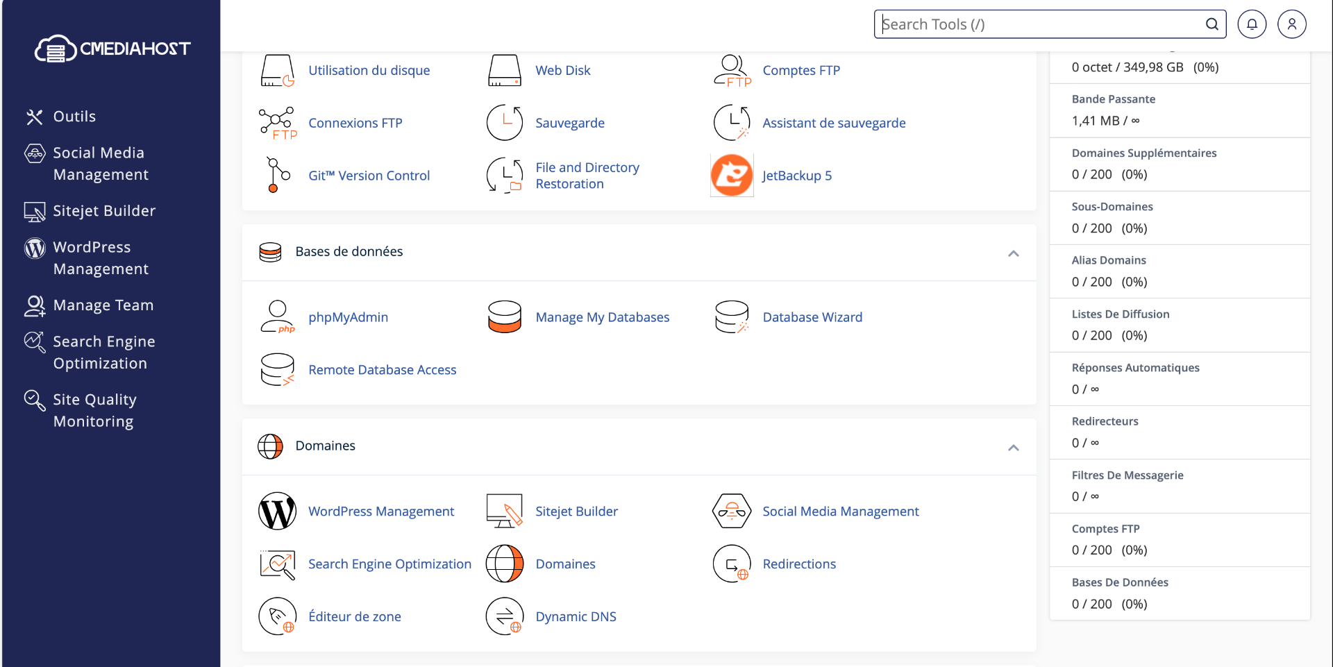Image resolution: width=1333 pixels, height=667 pixels.
Task: Click the Sitejet Builder monitor icon in Domaines
Action: [505, 512]
